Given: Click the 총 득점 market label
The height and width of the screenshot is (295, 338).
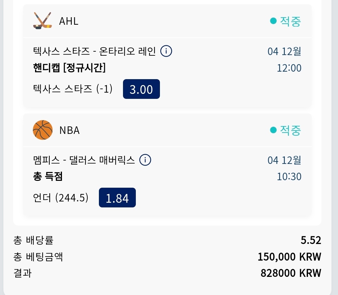Looking at the screenshot, I should click(48, 176).
